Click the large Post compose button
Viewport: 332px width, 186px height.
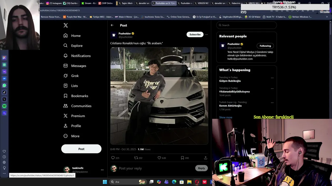[x=81, y=149]
